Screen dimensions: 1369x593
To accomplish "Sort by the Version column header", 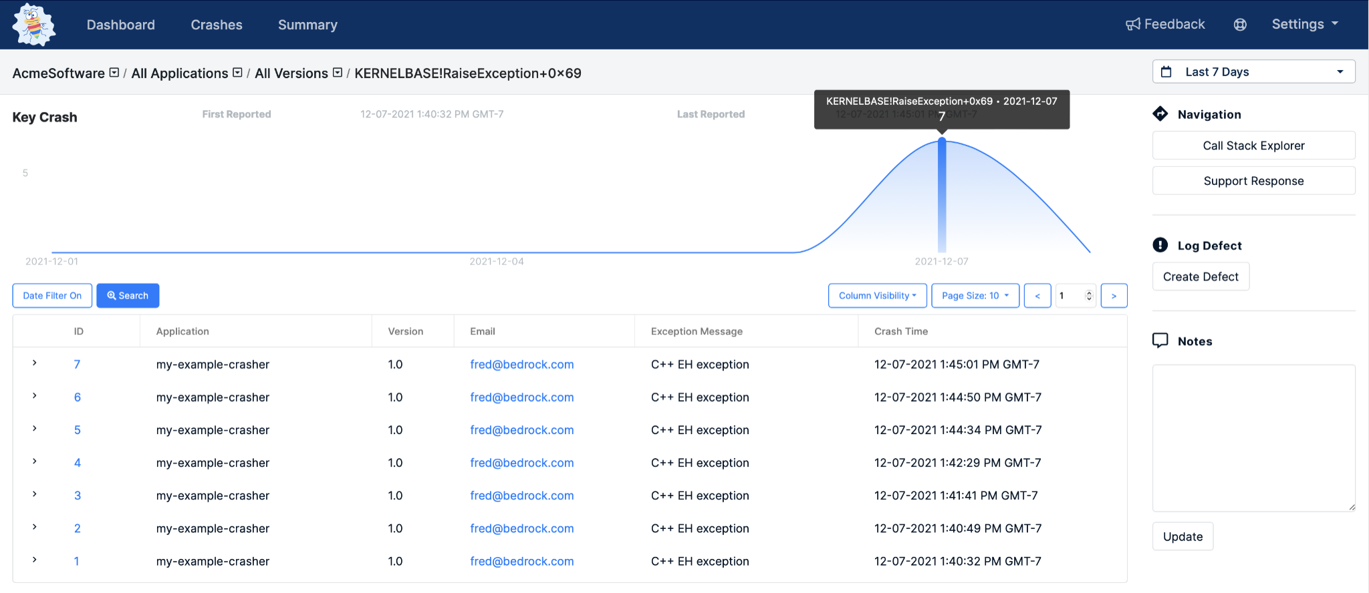I will tap(406, 331).
